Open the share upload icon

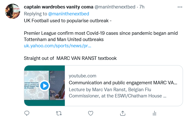(123, 113)
